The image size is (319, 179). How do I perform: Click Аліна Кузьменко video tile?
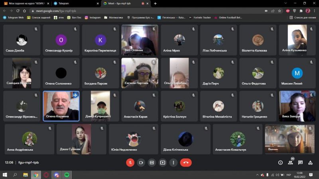(297, 40)
